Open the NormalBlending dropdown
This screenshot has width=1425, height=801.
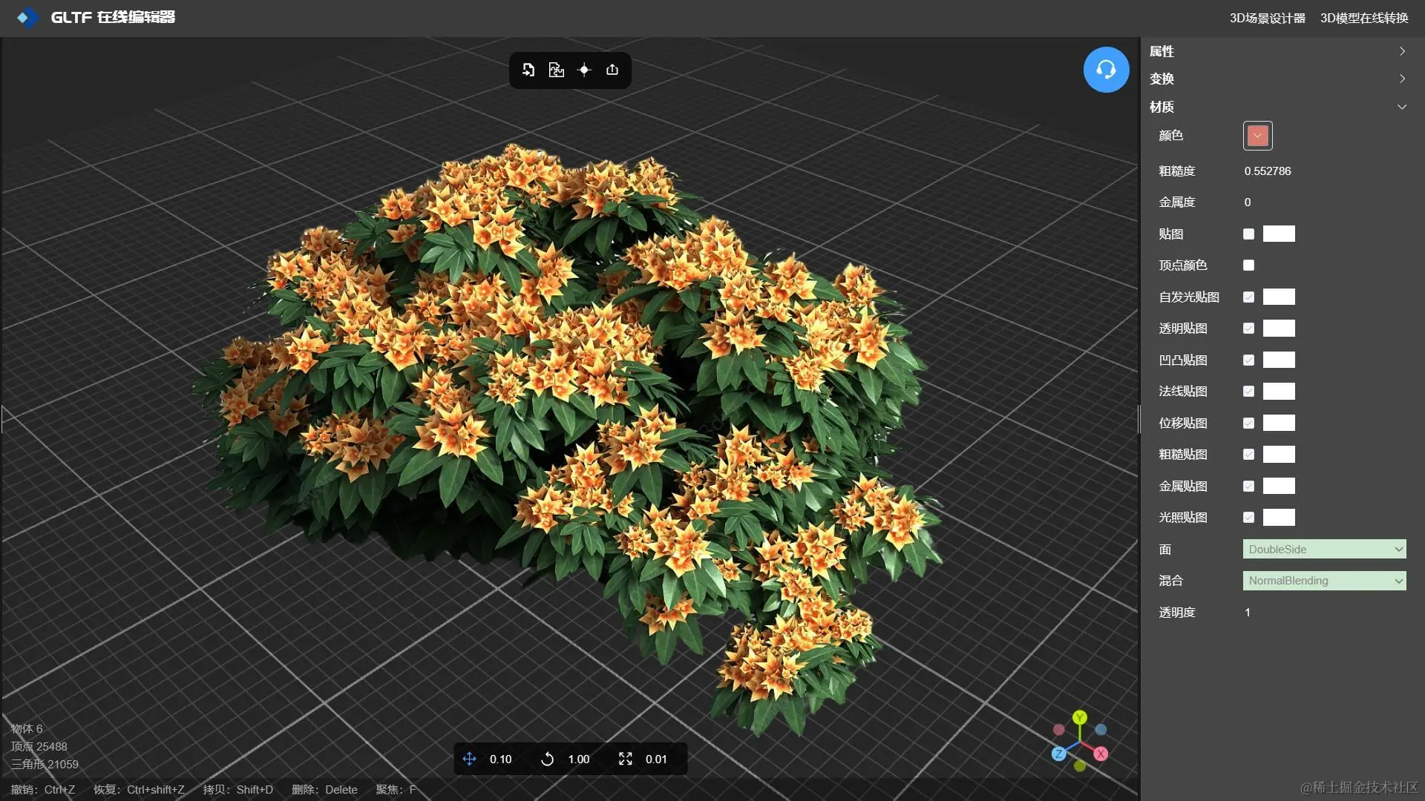[x=1324, y=581]
